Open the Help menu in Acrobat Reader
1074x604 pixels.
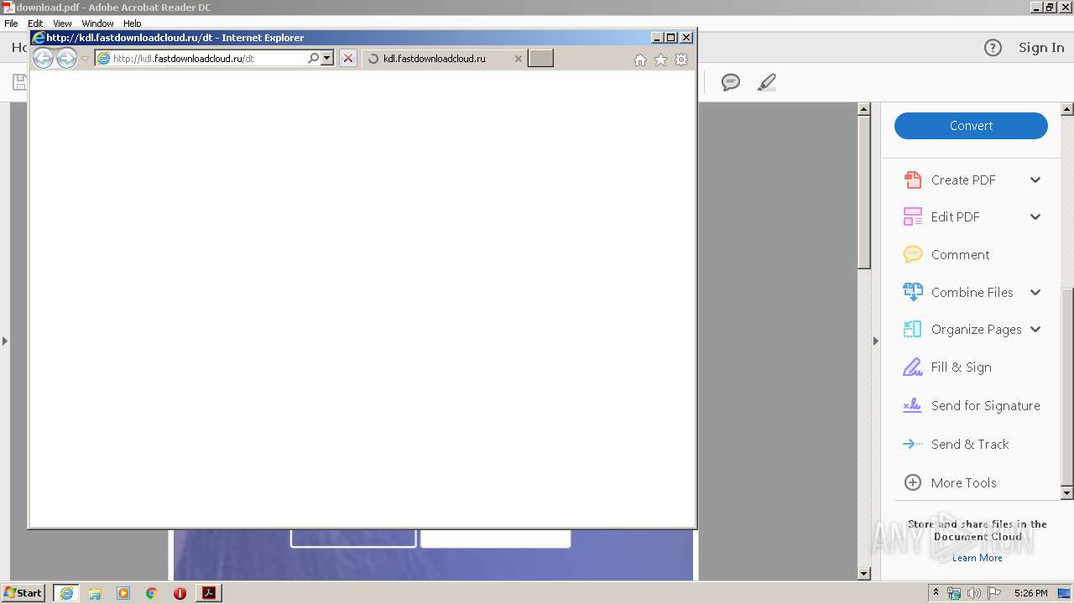click(x=133, y=23)
